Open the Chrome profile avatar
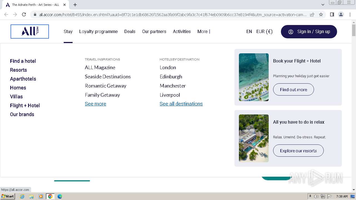Screen dimensions: 356x200 (341, 14)
